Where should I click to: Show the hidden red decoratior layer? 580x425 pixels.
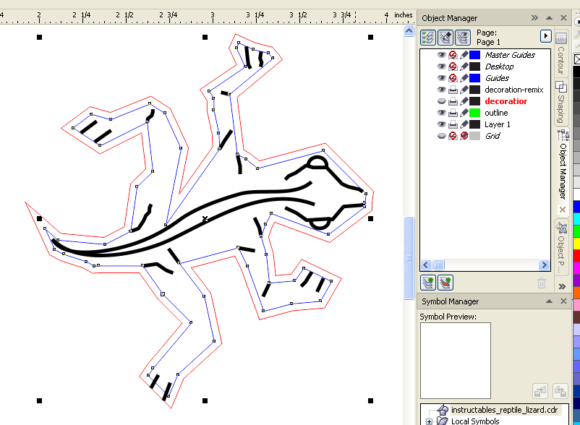tap(441, 101)
